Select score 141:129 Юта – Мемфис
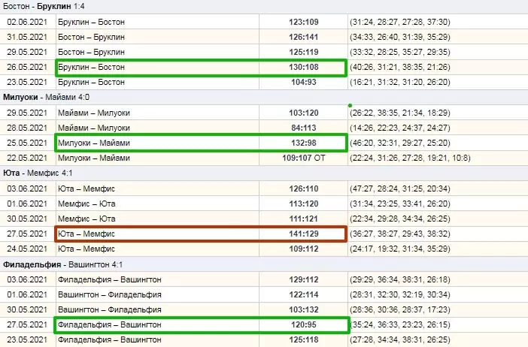The image size is (528, 347). 303,234
